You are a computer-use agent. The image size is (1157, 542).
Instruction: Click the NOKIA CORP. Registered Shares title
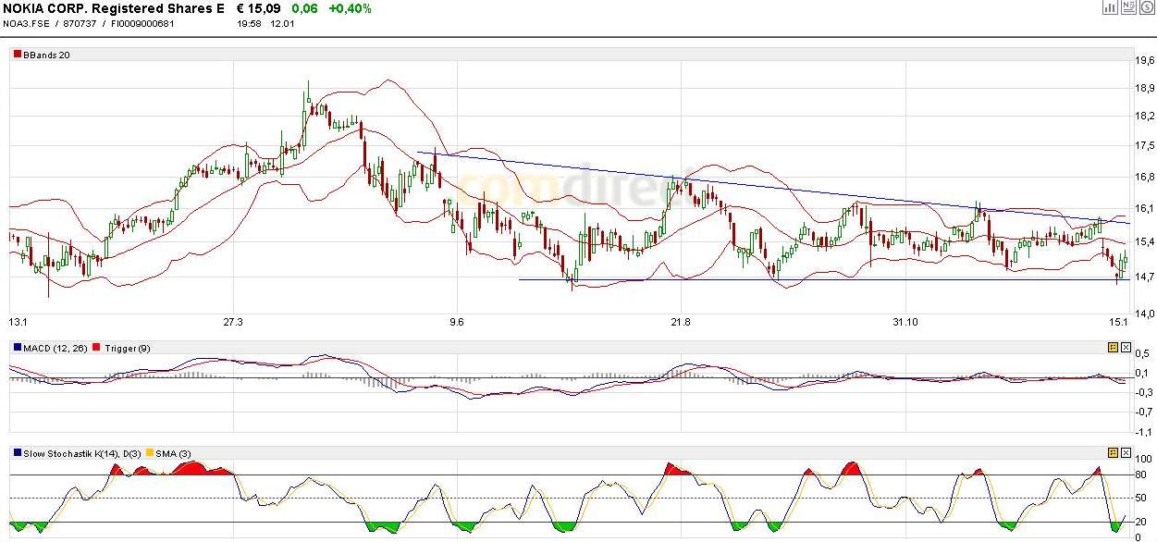point(114,8)
